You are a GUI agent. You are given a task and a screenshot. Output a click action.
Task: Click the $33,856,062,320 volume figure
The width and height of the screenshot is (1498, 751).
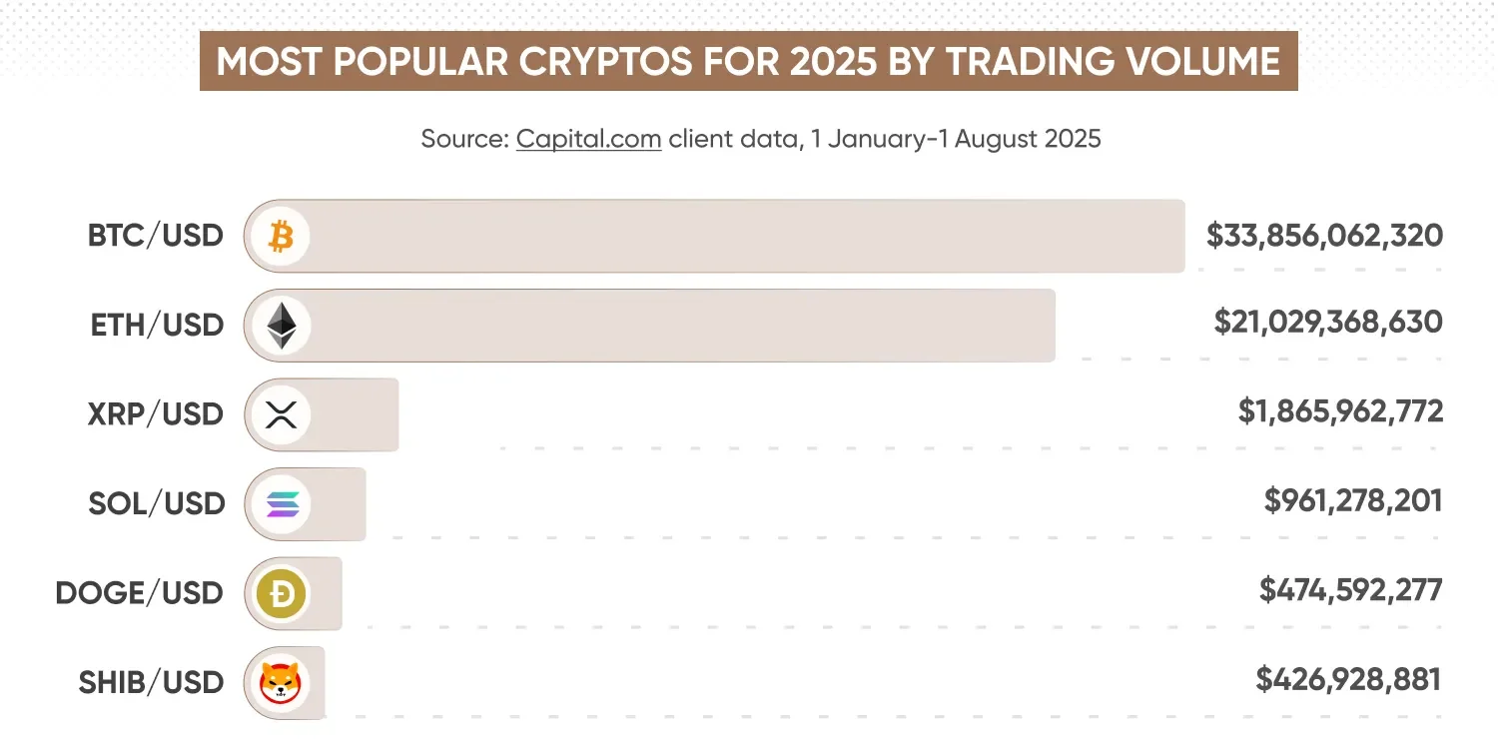click(x=1324, y=236)
